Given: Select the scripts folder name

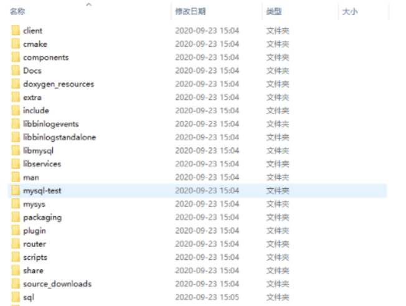Looking at the screenshot, I should click(x=35, y=257).
